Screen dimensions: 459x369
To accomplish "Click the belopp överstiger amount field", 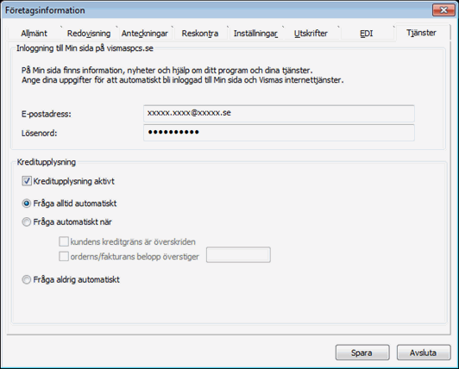I will [x=238, y=255].
